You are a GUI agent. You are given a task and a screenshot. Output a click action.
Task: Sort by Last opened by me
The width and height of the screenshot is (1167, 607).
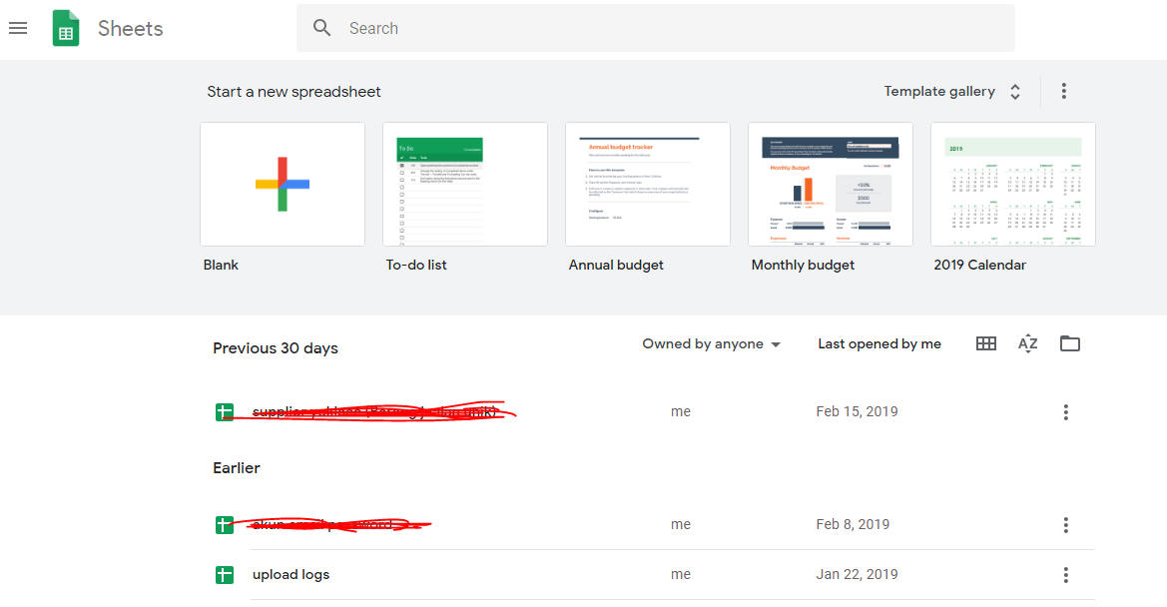(878, 343)
